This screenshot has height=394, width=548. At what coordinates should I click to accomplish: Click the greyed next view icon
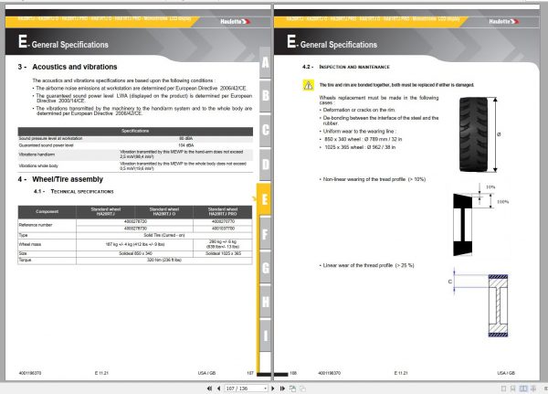[x=302, y=389]
